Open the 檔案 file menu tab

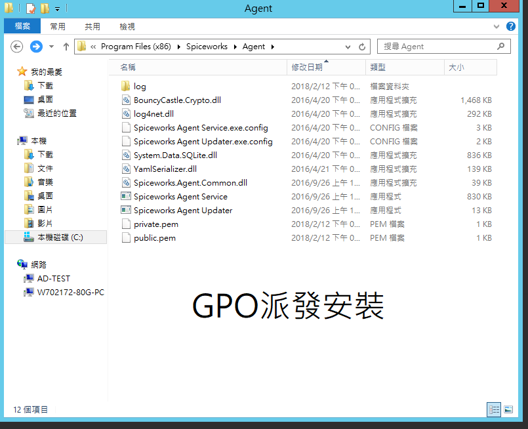coord(22,26)
